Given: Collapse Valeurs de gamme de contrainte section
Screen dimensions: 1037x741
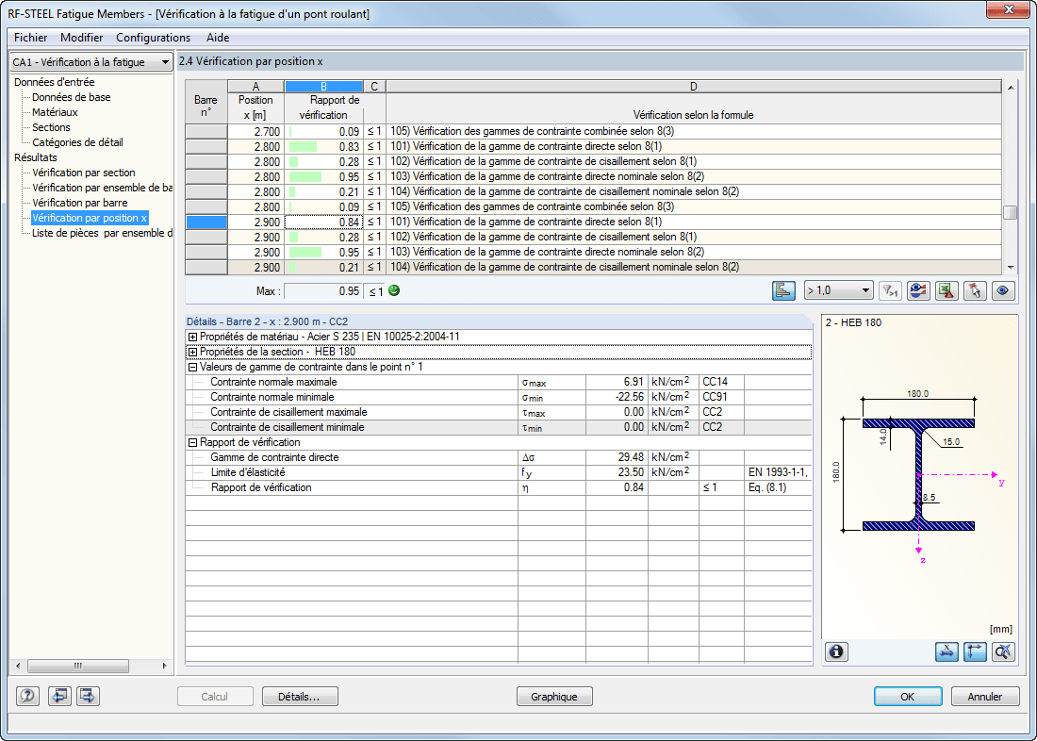Looking at the screenshot, I should (x=192, y=367).
